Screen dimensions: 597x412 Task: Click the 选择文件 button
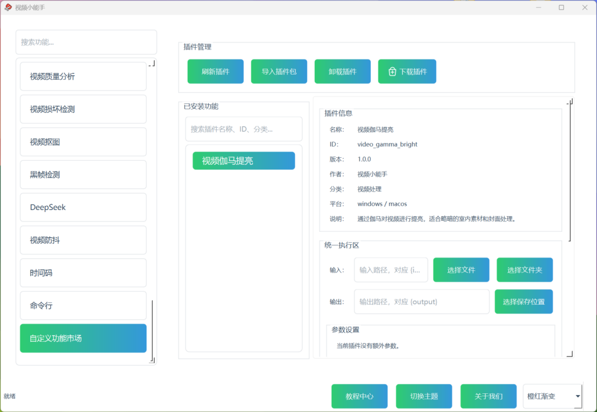click(x=462, y=270)
